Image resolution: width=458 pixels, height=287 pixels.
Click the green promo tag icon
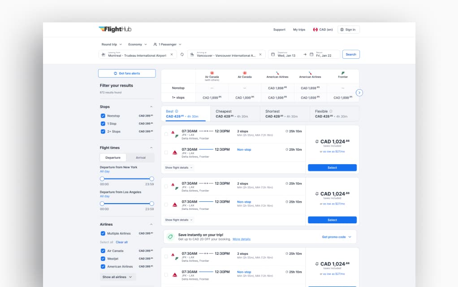tap(170, 237)
